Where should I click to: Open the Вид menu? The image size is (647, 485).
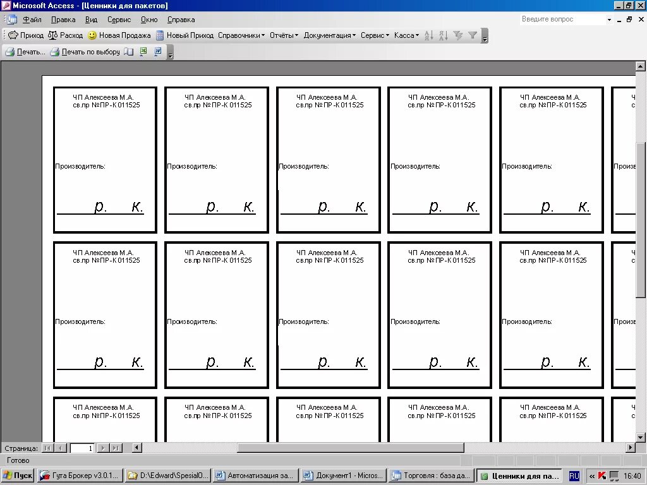click(x=91, y=20)
